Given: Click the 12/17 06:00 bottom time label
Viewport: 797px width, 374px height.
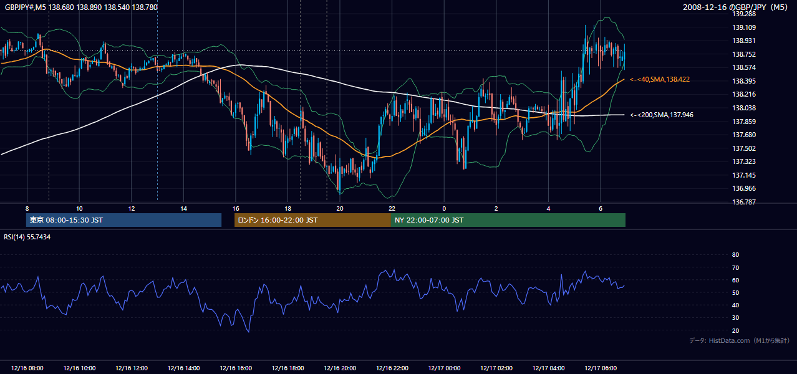Looking at the screenshot, I should (x=601, y=368).
